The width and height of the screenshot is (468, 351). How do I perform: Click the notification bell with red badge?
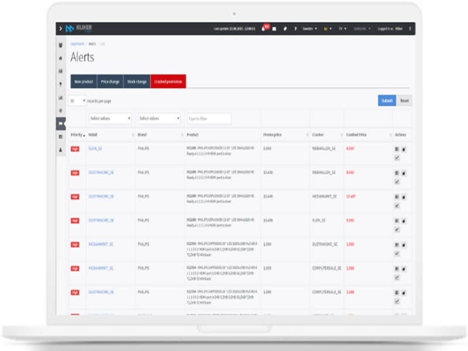point(264,29)
